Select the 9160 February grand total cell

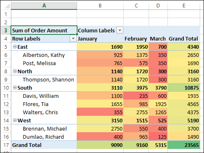coord(136,145)
